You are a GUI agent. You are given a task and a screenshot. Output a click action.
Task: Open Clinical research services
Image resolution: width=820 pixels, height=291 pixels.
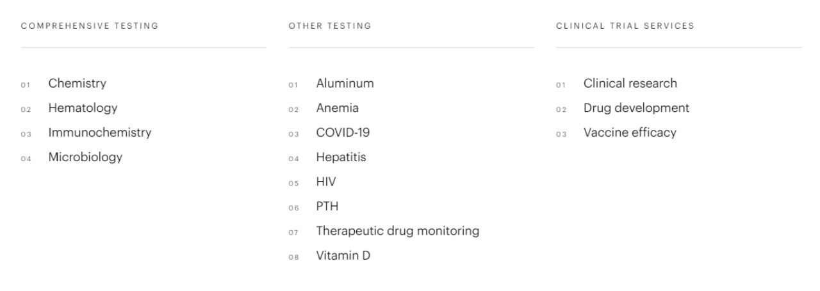(630, 83)
